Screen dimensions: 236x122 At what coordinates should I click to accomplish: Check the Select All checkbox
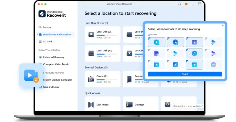pos(149,35)
